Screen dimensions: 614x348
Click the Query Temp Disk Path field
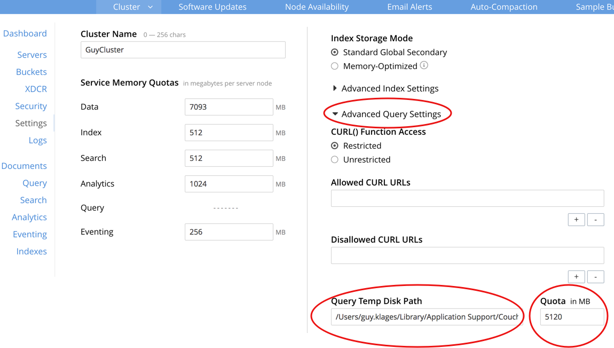(x=427, y=317)
